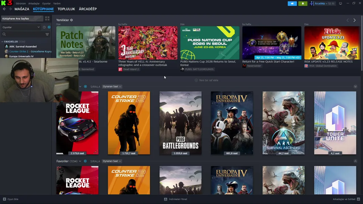
Task: Select PUBG Battlegrounds cover with 1.059,6 saat
Action: click(x=180, y=123)
